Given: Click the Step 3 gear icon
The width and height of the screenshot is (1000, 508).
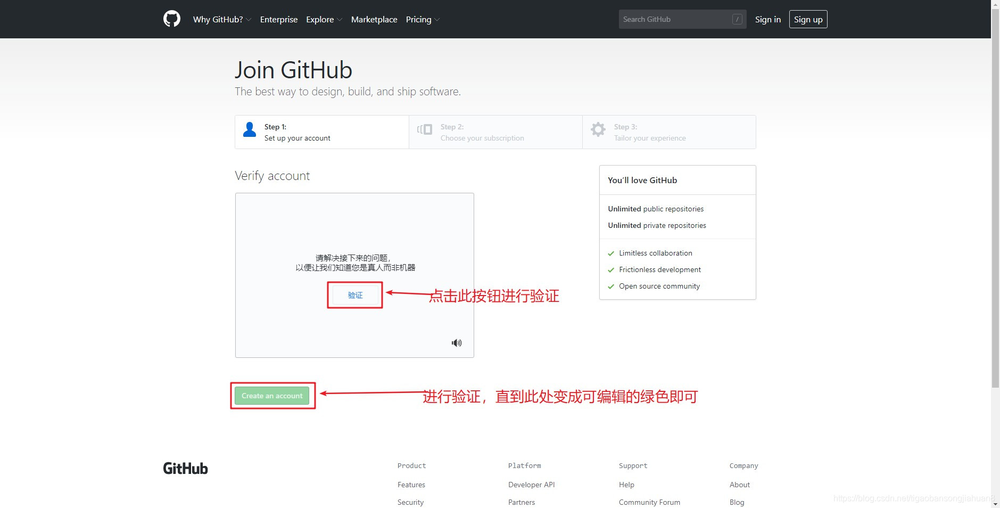Looking at the screenshot, I should coord(598,129).
